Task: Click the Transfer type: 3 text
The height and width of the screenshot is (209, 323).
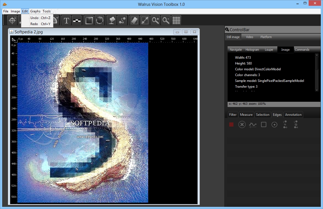Action: [246, 86]
